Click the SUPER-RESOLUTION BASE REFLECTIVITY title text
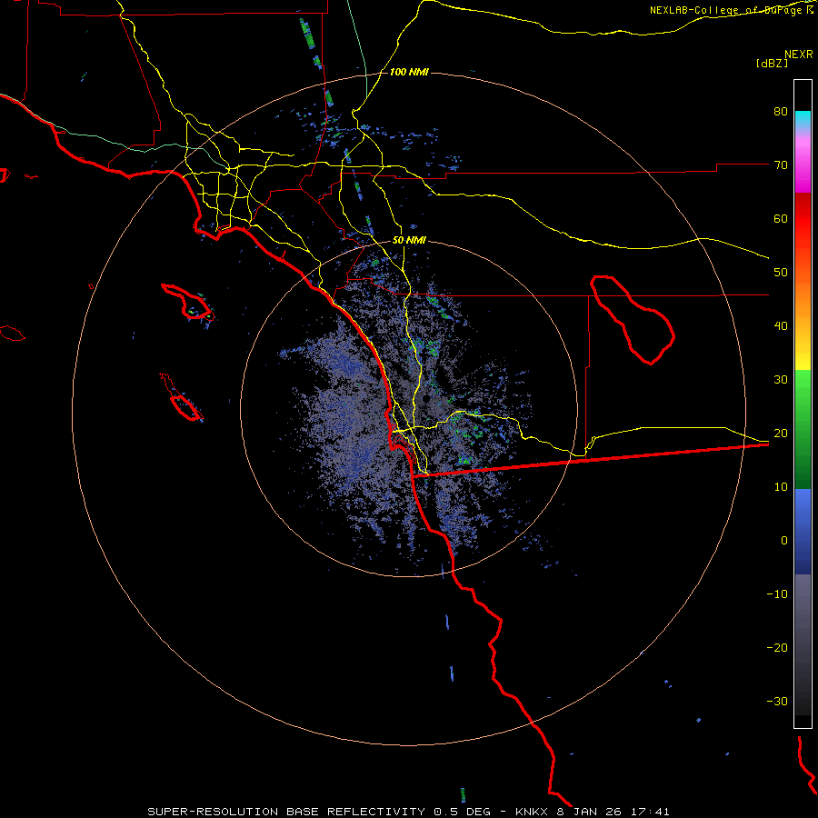 click(x=285, y=812)
